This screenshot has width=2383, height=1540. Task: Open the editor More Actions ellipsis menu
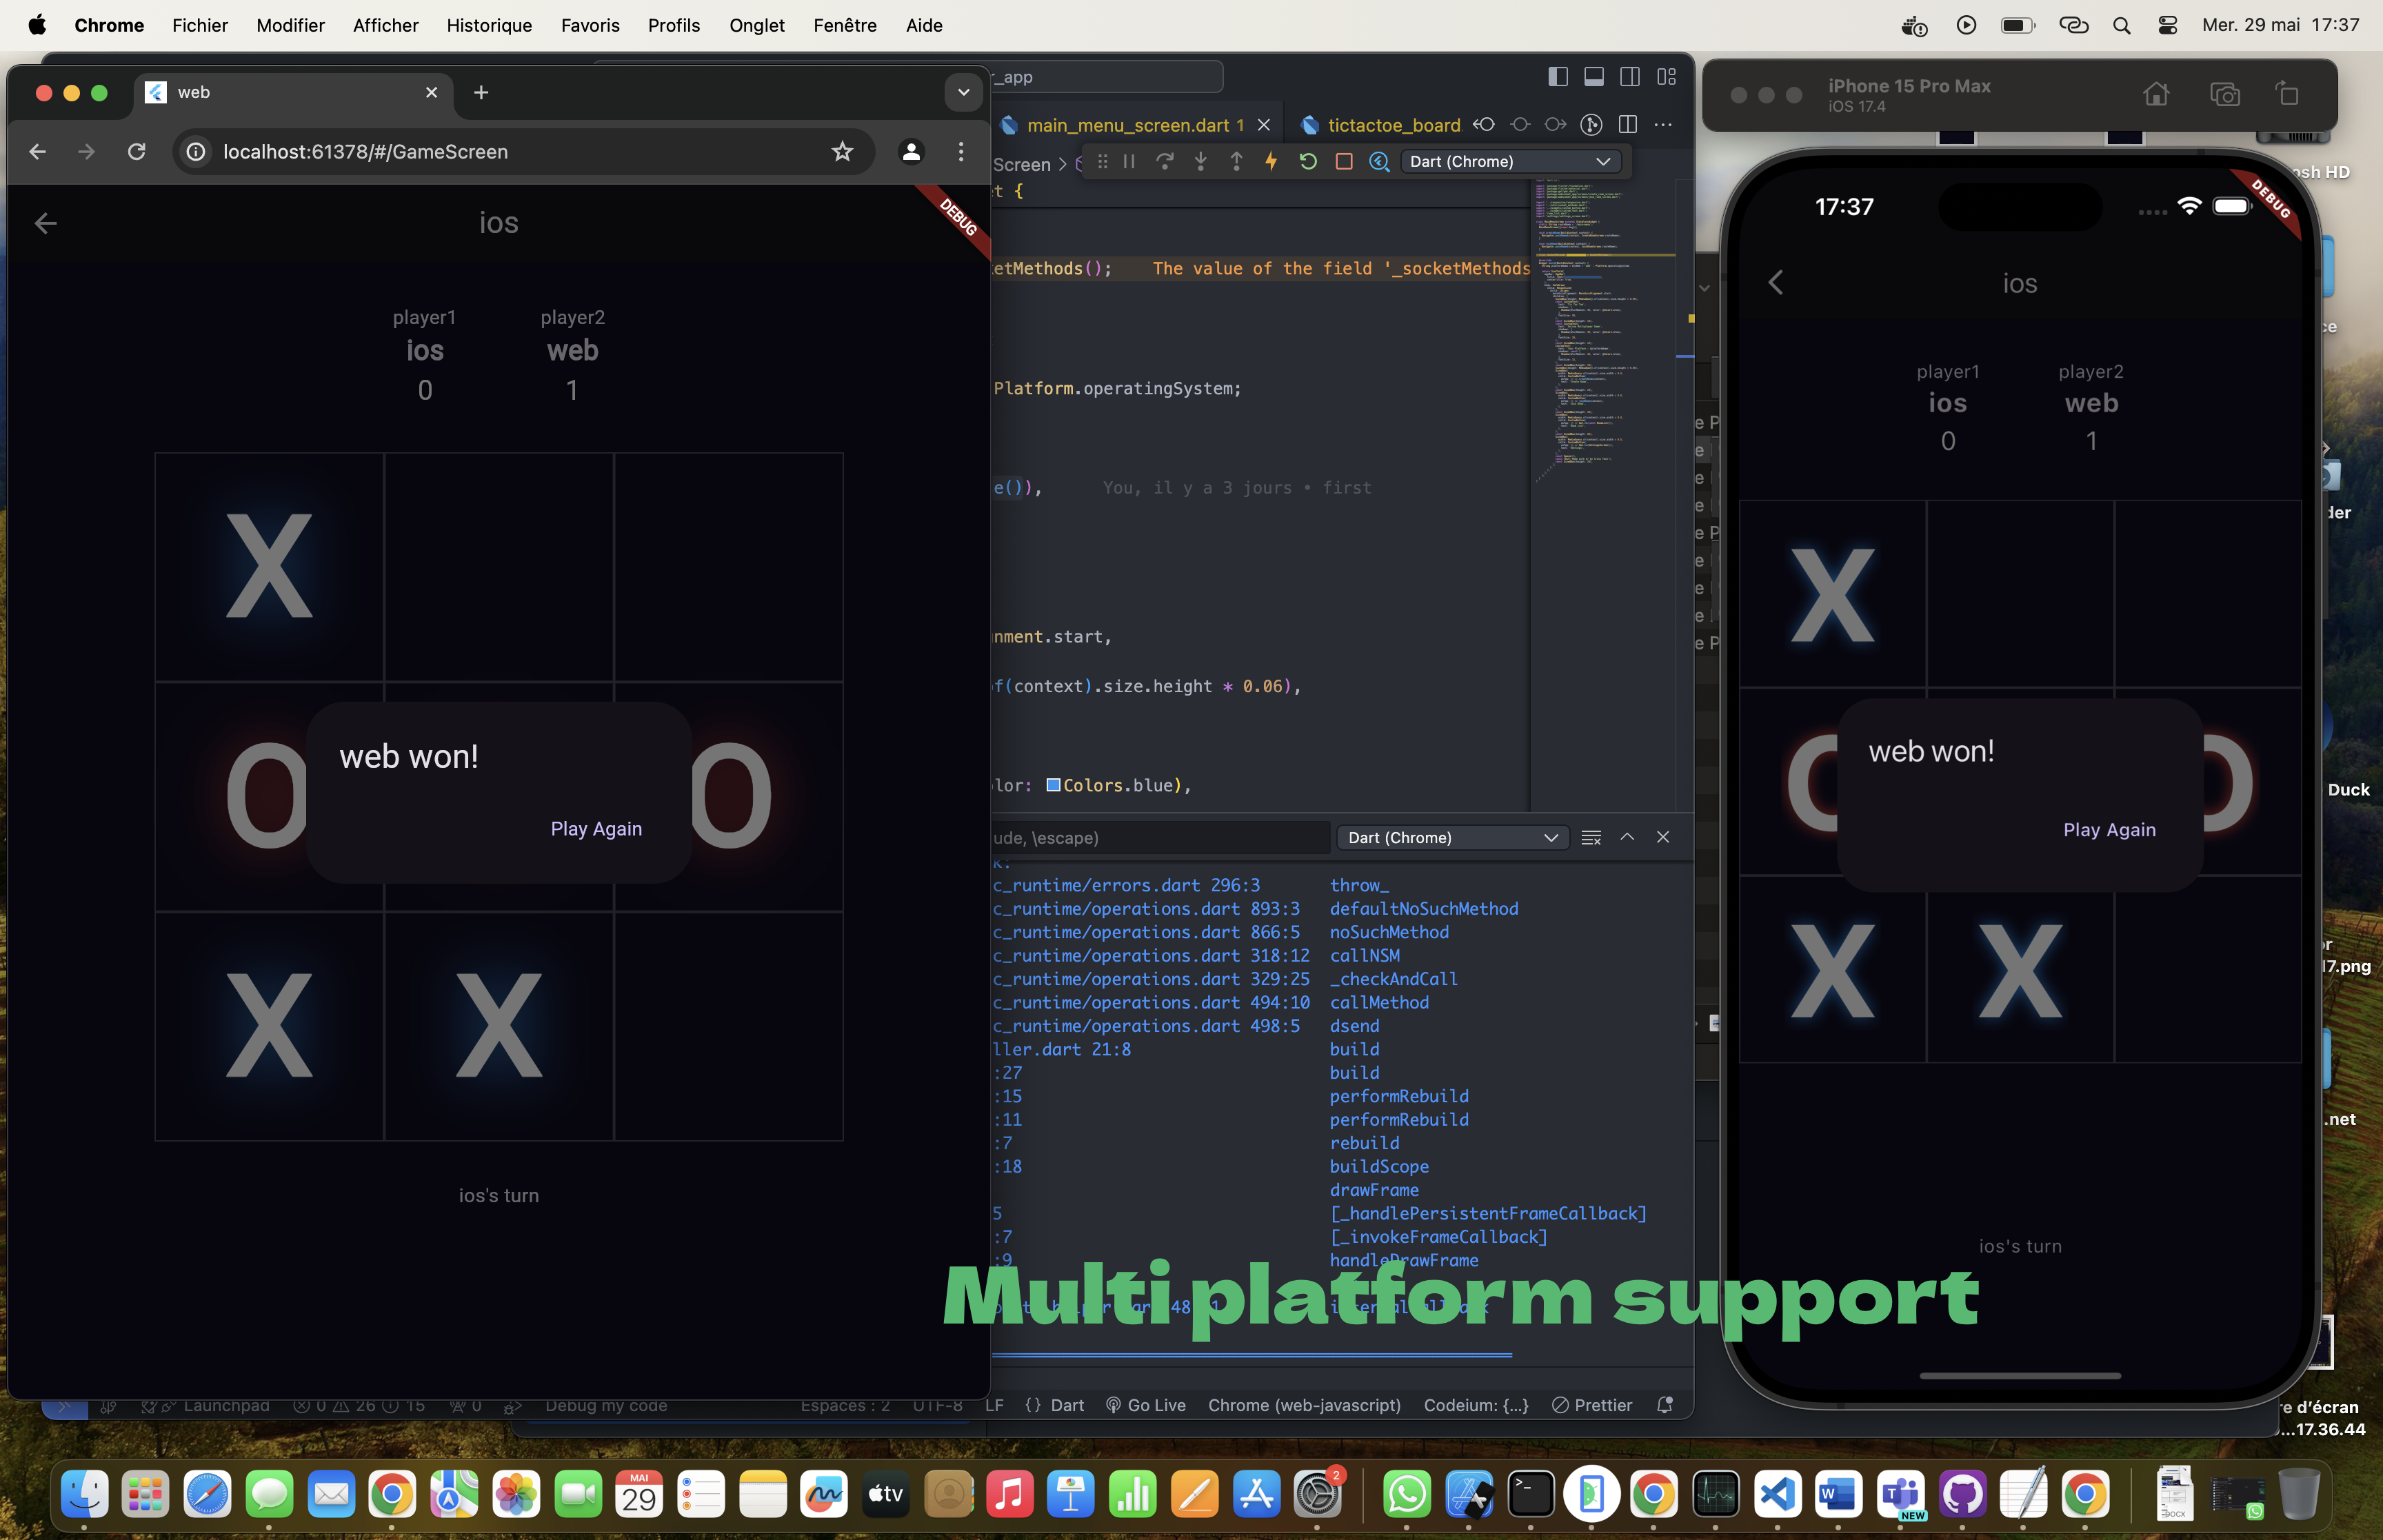1663,124
